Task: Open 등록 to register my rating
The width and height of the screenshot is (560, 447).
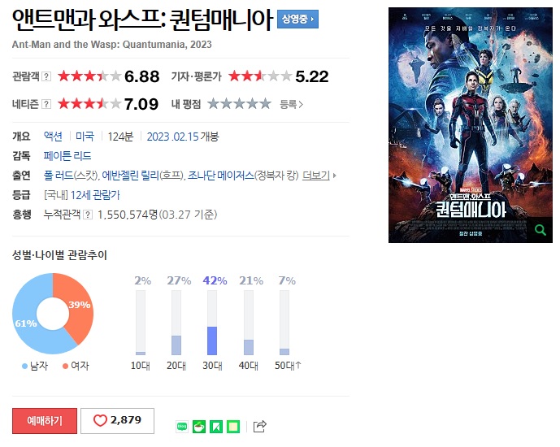Action: (291, 104)
